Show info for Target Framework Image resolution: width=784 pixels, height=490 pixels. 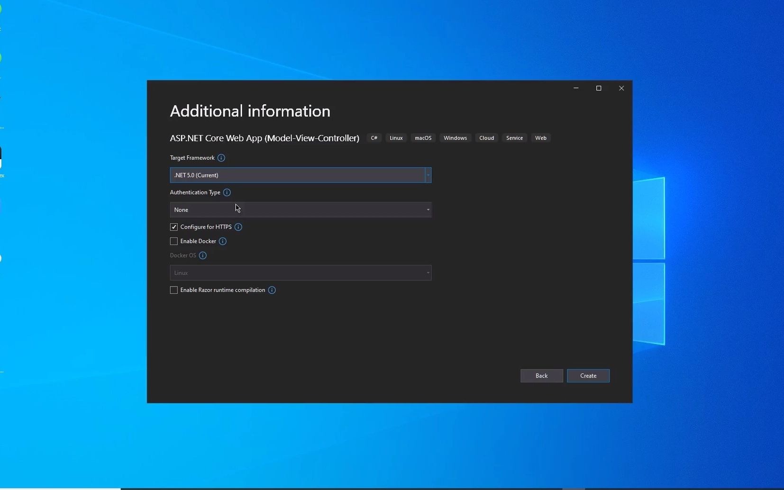221,158
